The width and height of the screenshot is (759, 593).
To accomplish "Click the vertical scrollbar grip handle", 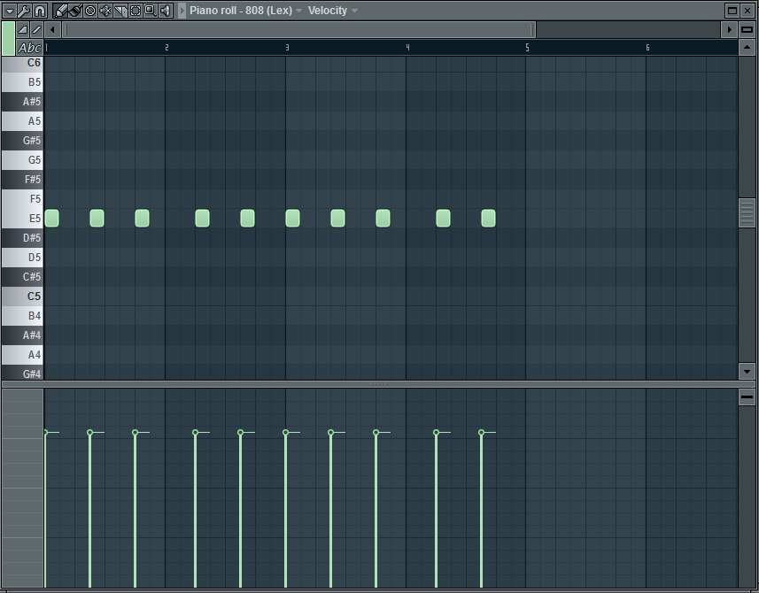I will (x=747, y=212).
